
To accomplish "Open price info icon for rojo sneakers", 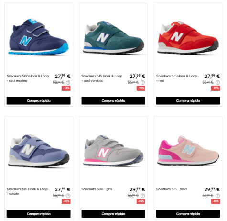I will 217,82.
